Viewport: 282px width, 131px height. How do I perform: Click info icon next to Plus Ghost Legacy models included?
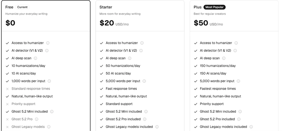pos(251,127)
